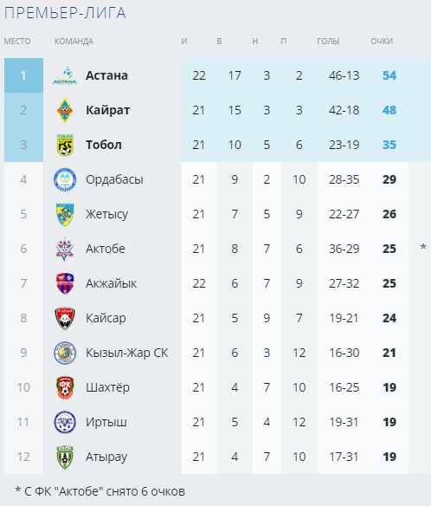Open the Астана team link
The width and height of the screenshot is (431, 506).
[x=106, y=75]
